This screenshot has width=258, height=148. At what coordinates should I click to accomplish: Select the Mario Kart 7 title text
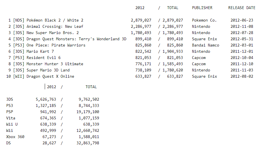coord(40,52)
